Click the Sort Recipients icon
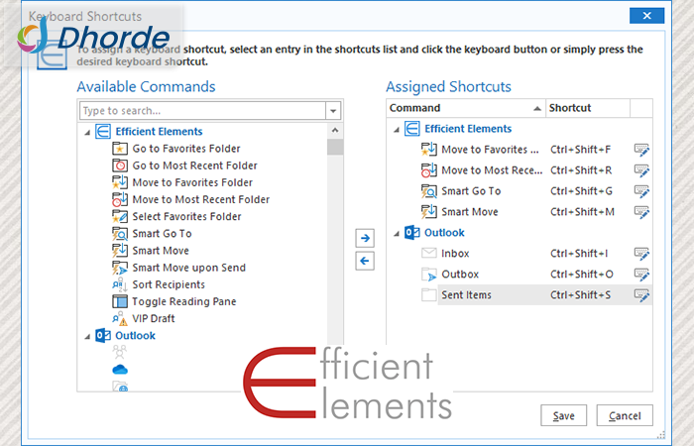The image size is (694, 446). pyautogui.click(x=120, y=284)
